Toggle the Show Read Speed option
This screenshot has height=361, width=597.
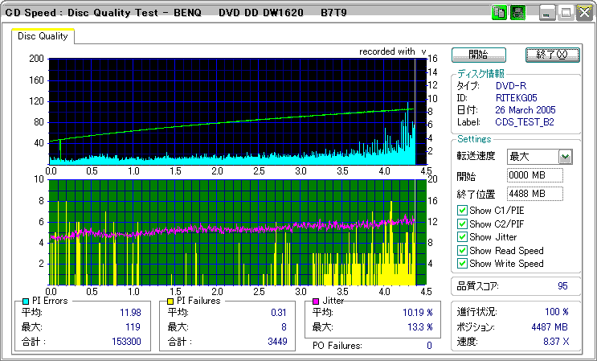462,250
